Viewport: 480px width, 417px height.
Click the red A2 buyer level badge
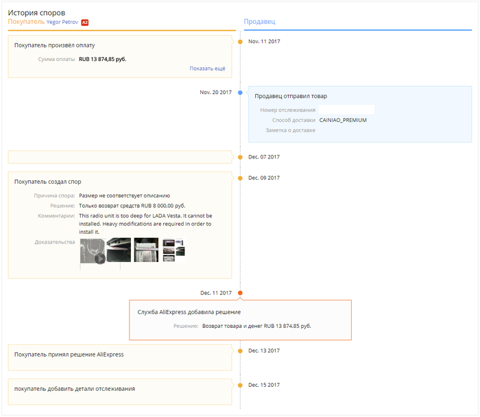tap(85, 23)
